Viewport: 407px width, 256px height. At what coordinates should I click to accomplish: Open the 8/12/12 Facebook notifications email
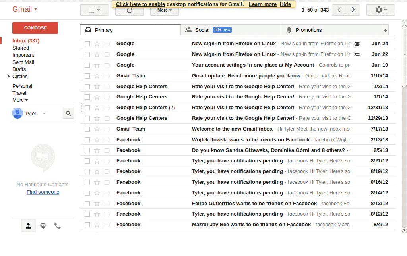click(238, 214)
